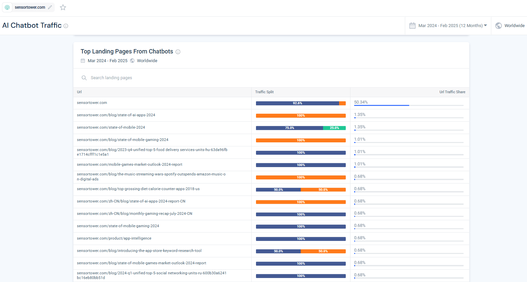
Task: Sort by the Url Traffic Share column
Action: pyautogui.click(x=452, y=92)
